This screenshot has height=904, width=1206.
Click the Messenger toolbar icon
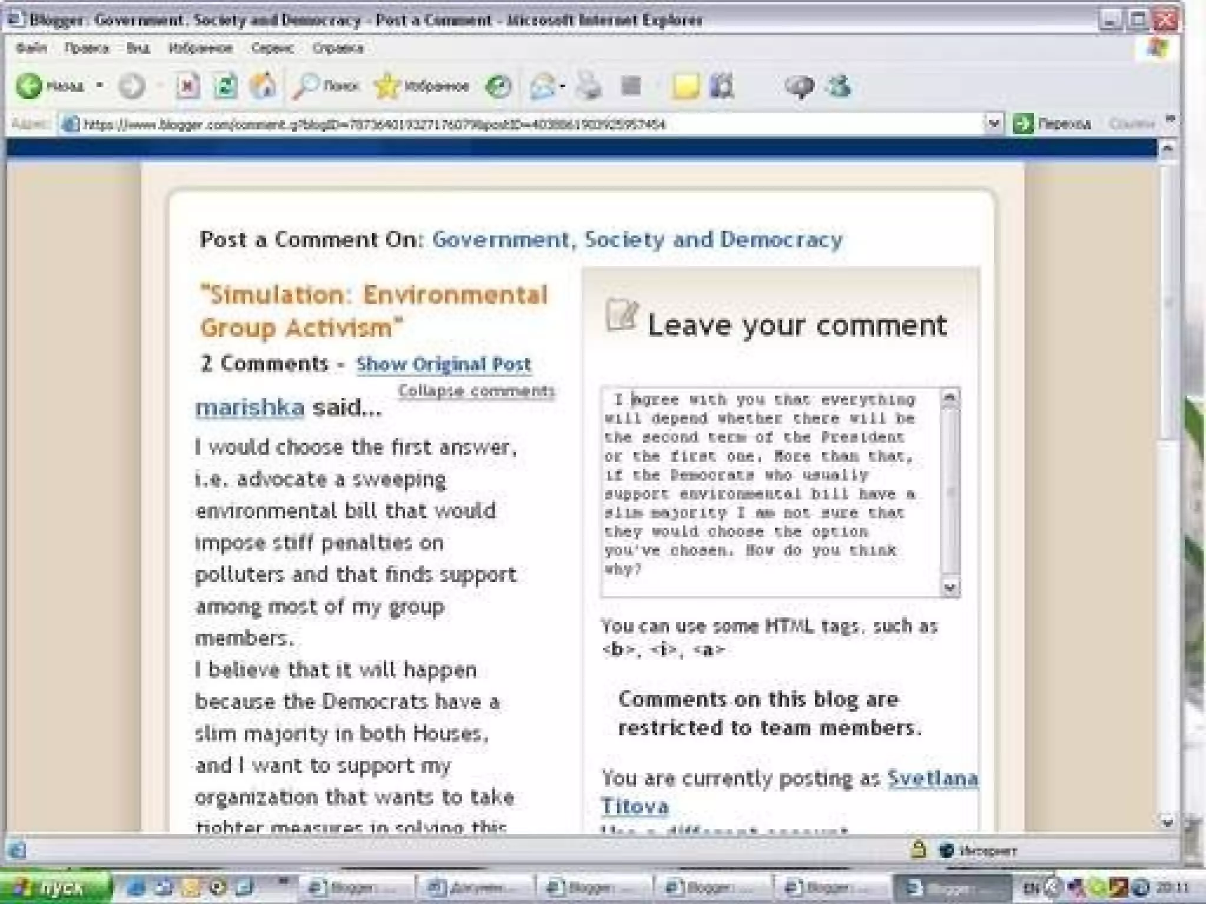(839, 87)
